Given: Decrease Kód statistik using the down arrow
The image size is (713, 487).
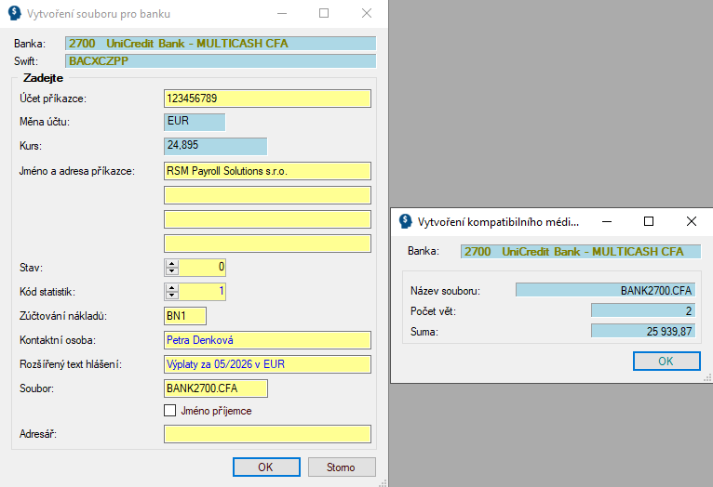Looking at the screenshot, I should 171,296.
